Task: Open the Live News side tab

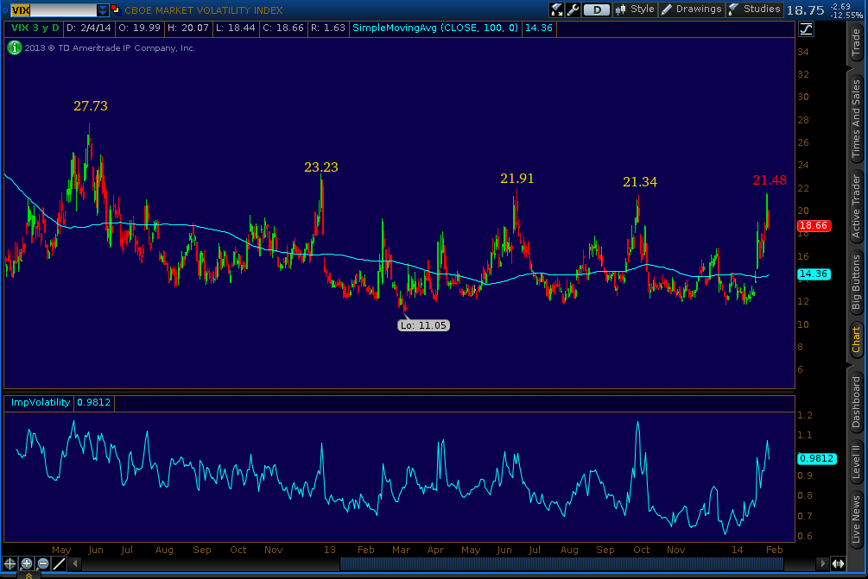Action: click(856, 519)
